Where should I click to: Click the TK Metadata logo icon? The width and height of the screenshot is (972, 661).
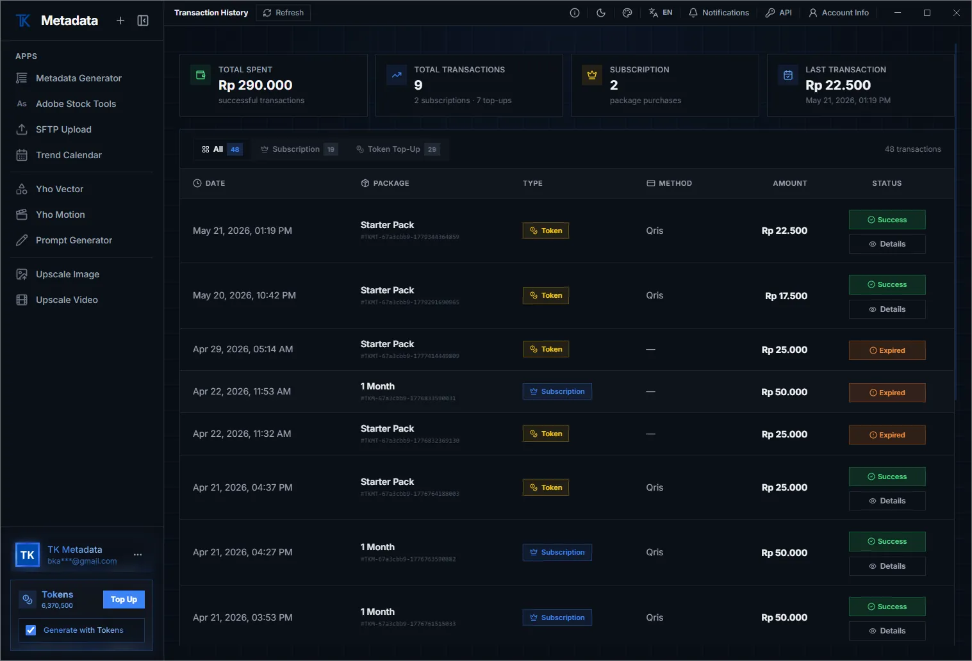point(23,20)
